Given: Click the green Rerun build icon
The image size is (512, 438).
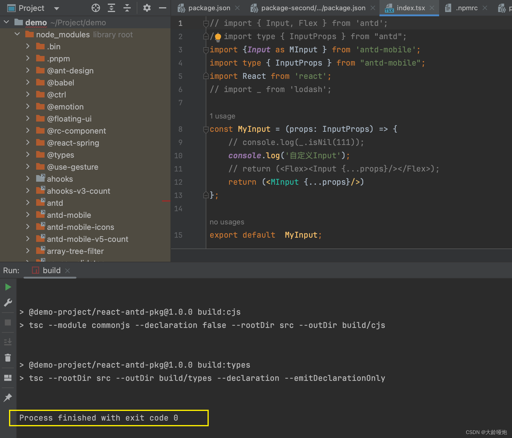Looking at the screenshot, I should pyautogui.click(x=8, y=287).
